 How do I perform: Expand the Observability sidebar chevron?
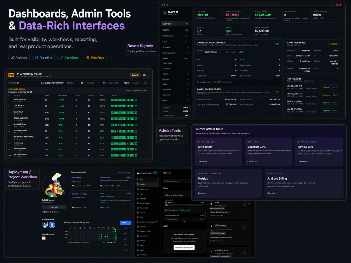[158, 208]
